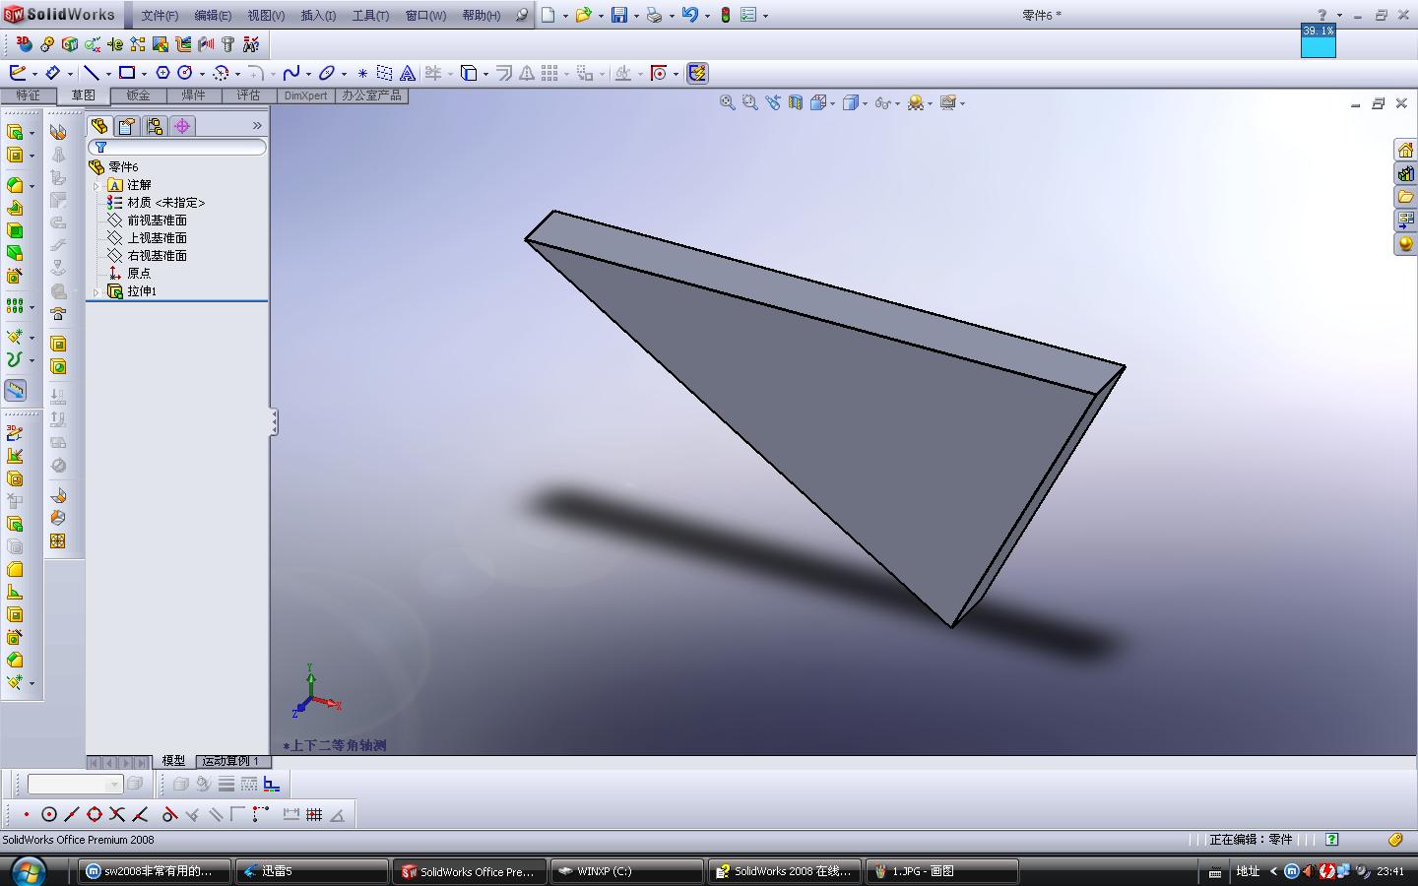
Task: Click the Zoom to Fit icon
Action: point(727,102)
